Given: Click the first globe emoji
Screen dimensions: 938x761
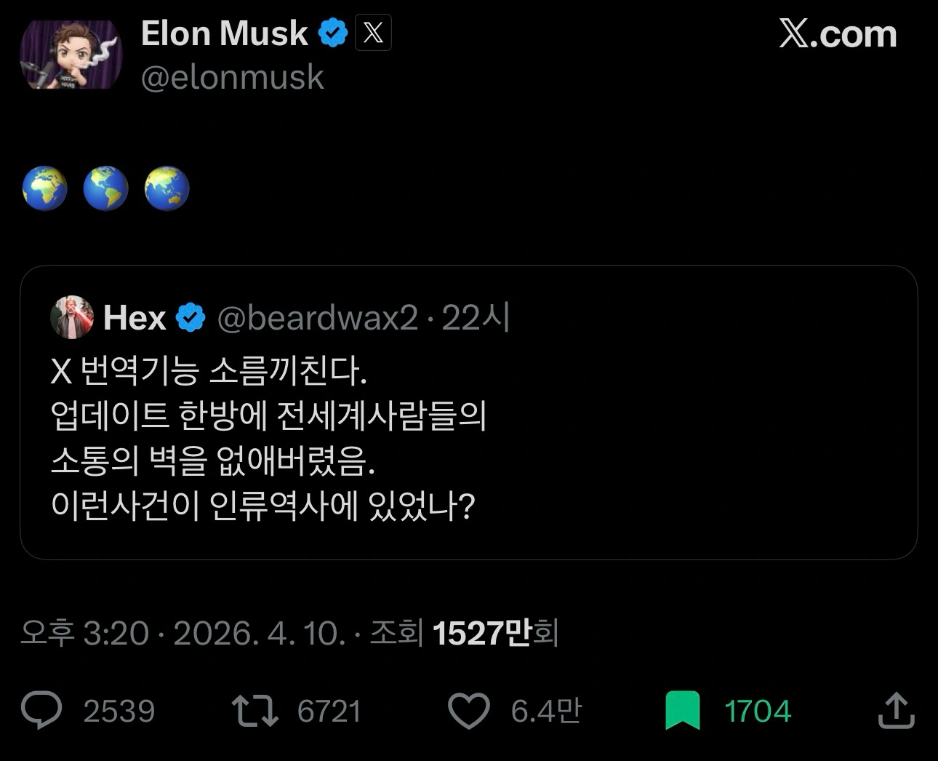Looking at the screenshot, I should coord(45,188).
